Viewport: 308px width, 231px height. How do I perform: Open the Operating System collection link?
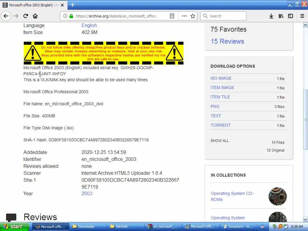(228, 218)
